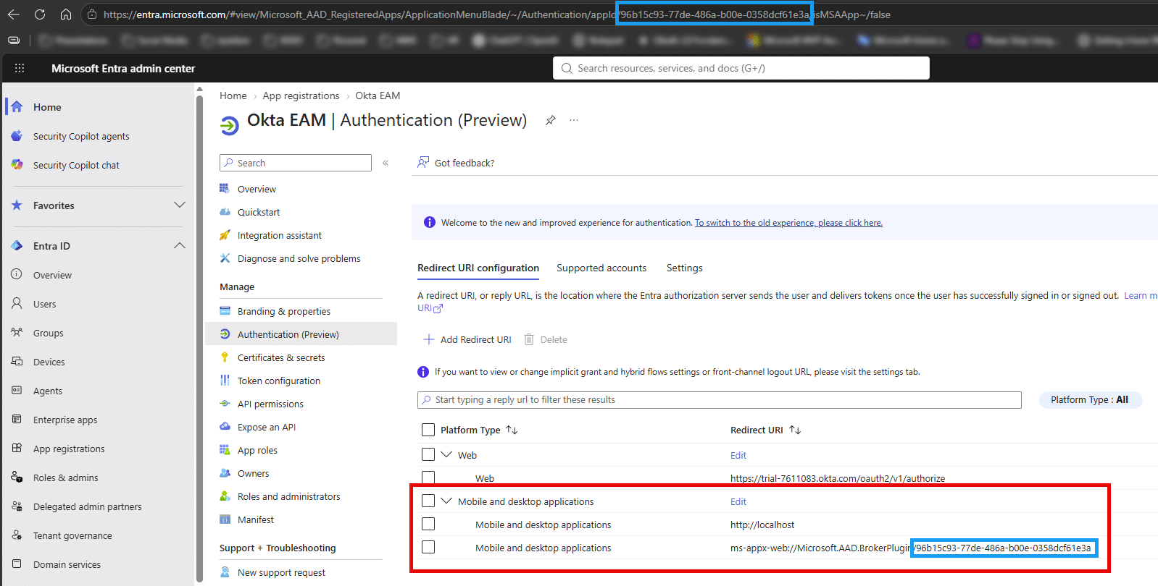Click Edit for the Web platform
This screenshot has height=586, width=1158.
click(x=738, y=455)
